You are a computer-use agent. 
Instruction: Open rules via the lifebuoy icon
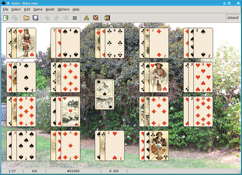click(x=96, y=18)
